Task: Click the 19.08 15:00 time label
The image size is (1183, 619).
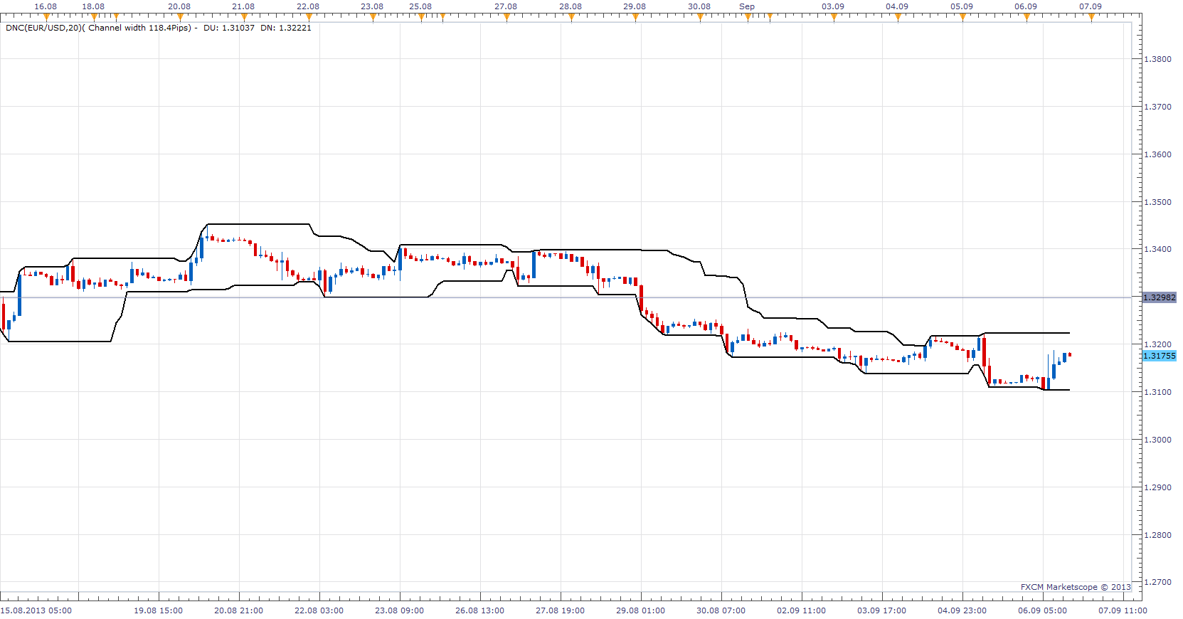Action: click(x=158, y=610)
